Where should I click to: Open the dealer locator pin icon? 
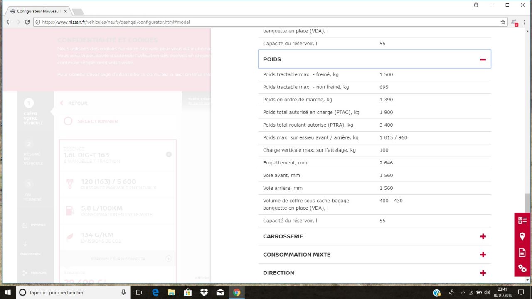point(522,237)
